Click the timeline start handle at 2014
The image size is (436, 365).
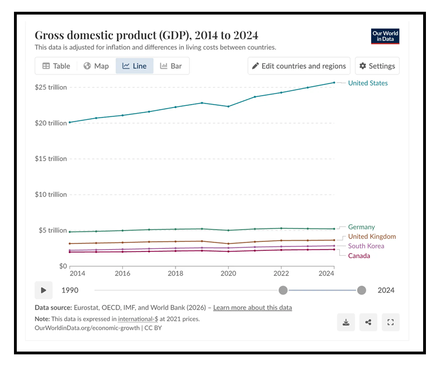(283, 290)
